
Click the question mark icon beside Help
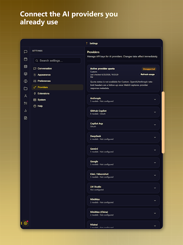point(35,106)
